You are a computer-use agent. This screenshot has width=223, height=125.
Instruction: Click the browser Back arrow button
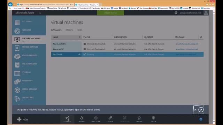tap(10, 5)
